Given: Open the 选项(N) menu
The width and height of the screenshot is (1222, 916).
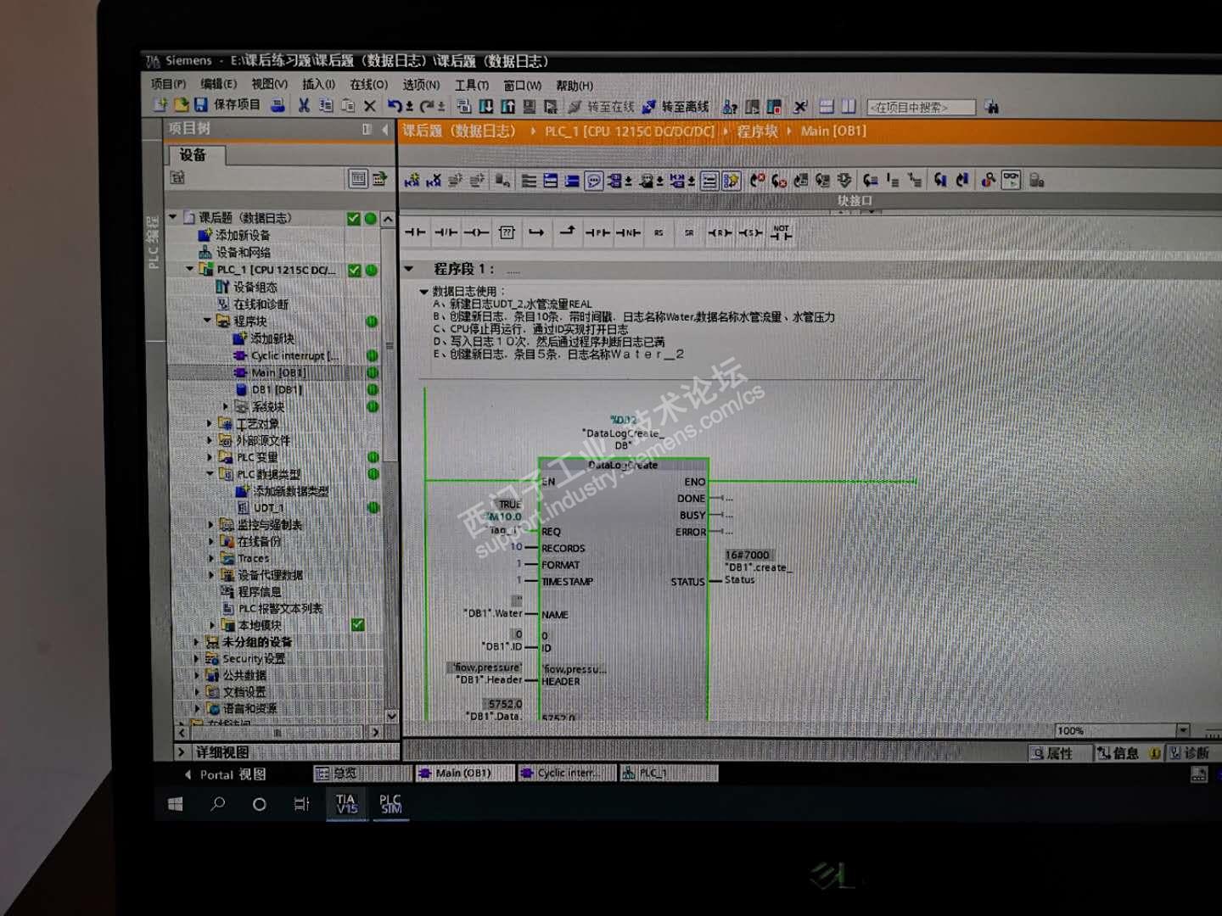Looking at the screenshot, I should click(421, 85).
